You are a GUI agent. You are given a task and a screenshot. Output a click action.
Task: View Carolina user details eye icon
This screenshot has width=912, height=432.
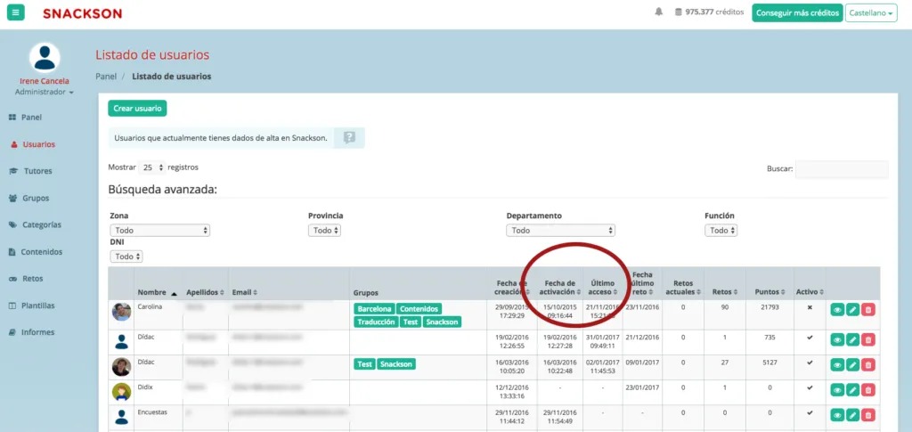[837, 310]
